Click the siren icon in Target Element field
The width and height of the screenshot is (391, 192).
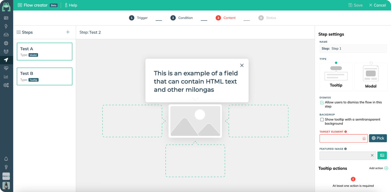(x=364, y=138)
